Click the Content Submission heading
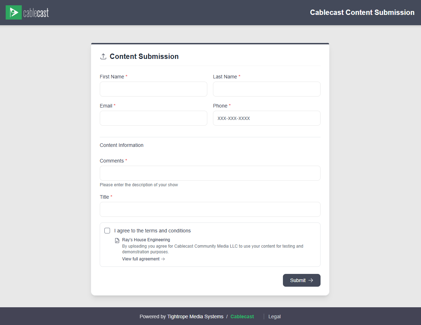Viewport: 421px width, 325px height. pyautogui.click(x=144, y=56)
